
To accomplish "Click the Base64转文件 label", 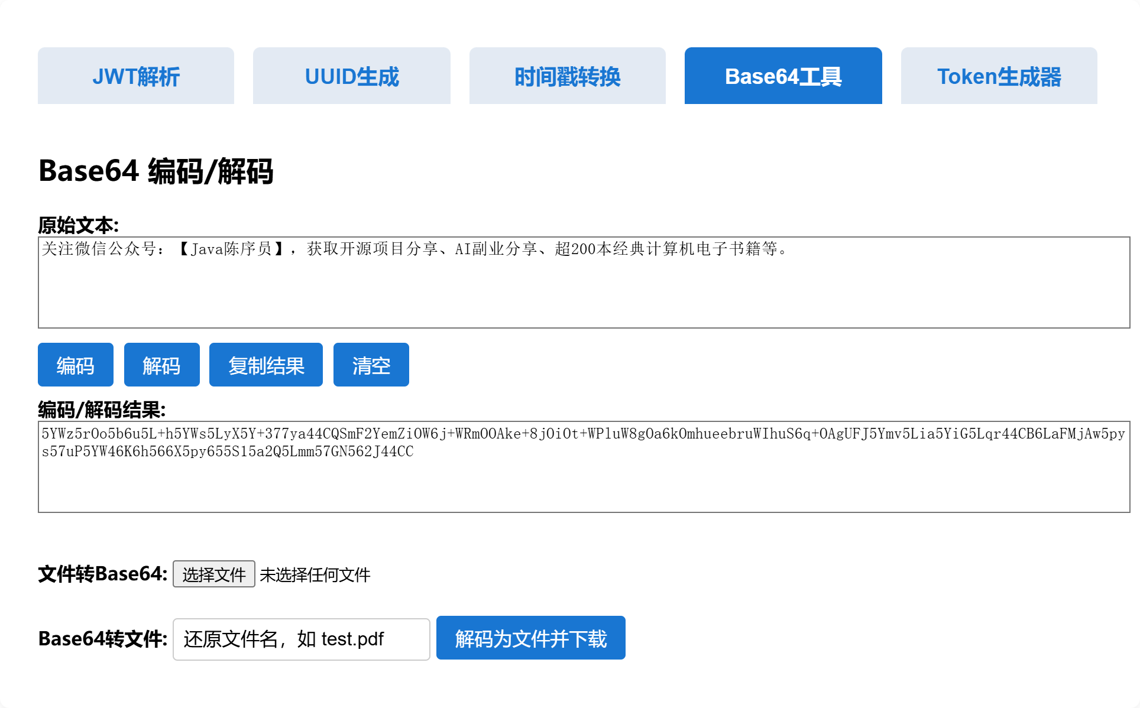I will click(103, 639).
